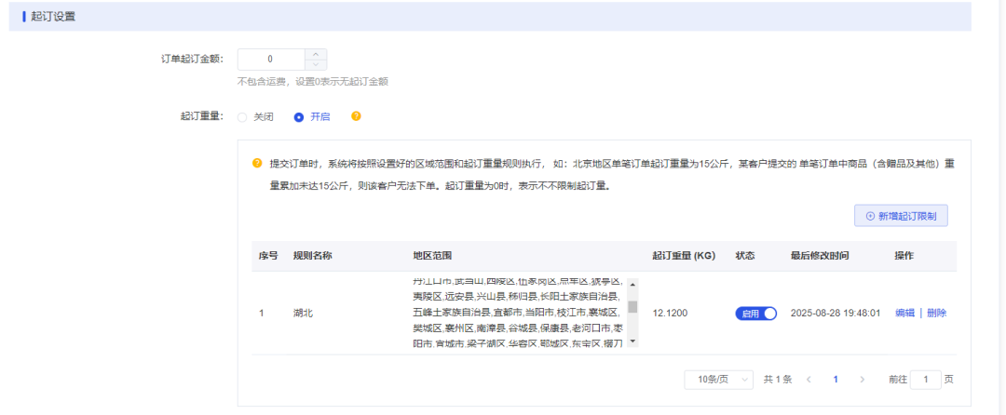Image resolution: width=1006 pixels, height=415 pixels.
Task: Click the scroll-up arrow in the 地区范围 list
Action: 632,285
